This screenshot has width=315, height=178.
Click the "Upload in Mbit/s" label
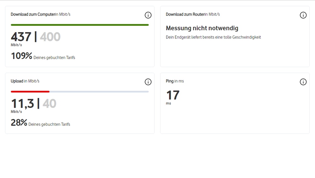(25, 81)
